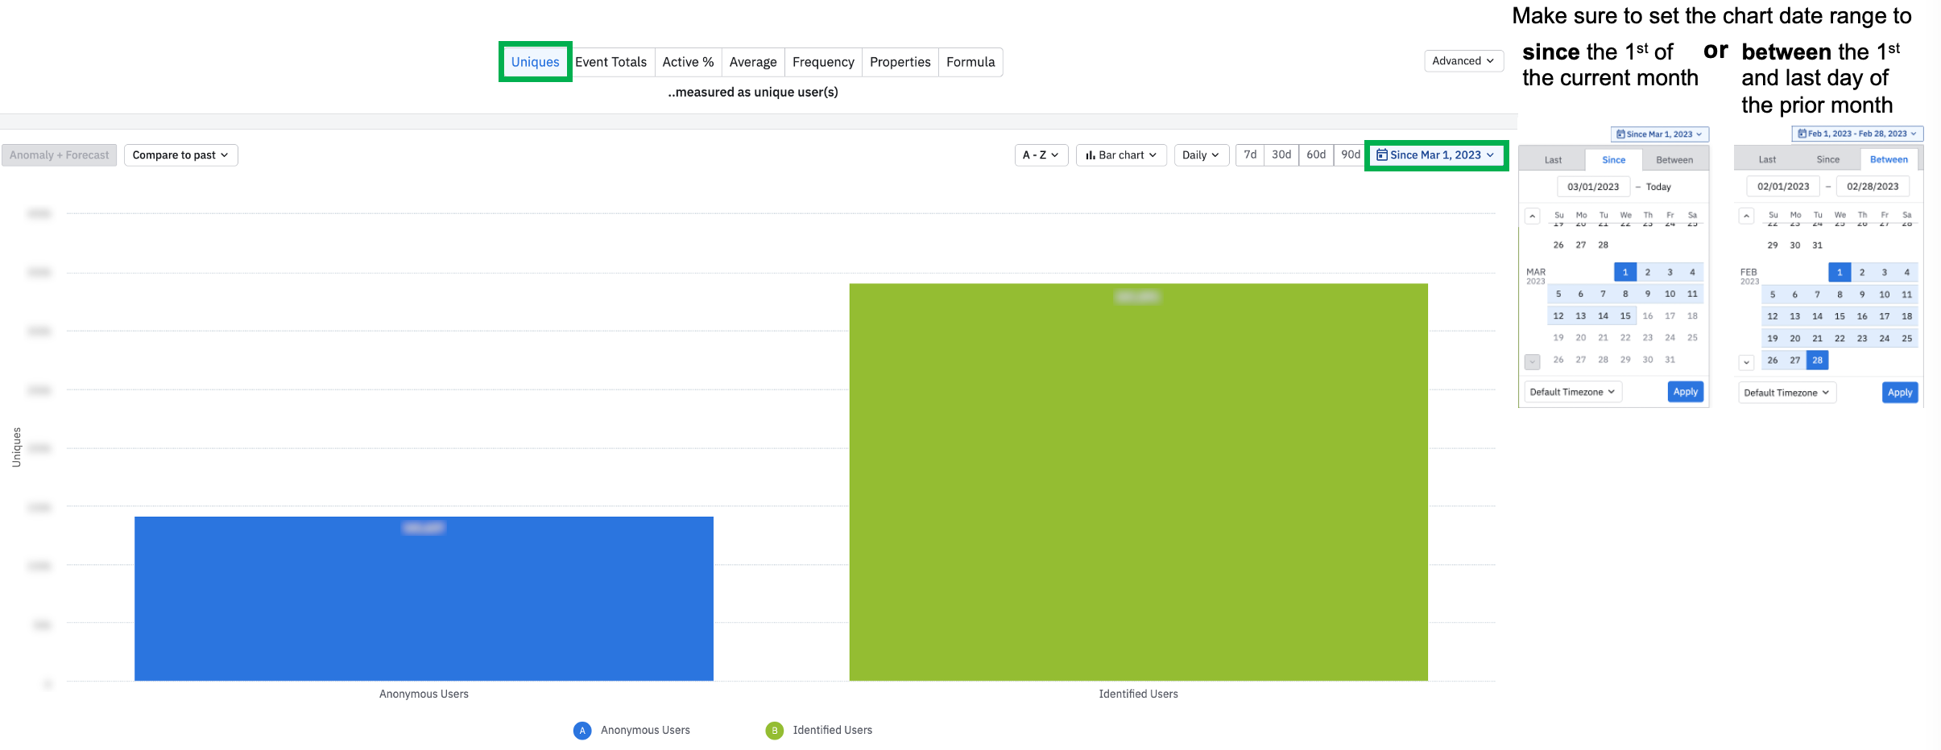
Task: Select day 15 in the MAR 2023 calendar
Action: (1625, 316)
